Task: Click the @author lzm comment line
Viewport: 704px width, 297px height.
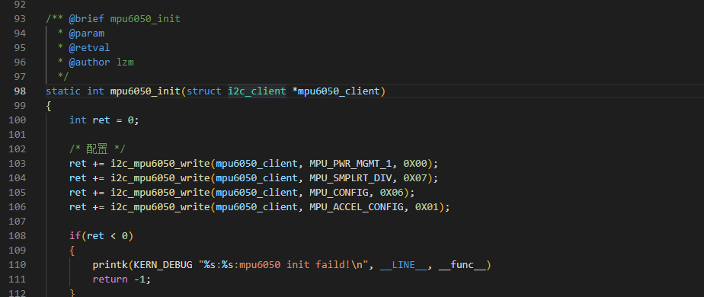Action: coord(101,62)
